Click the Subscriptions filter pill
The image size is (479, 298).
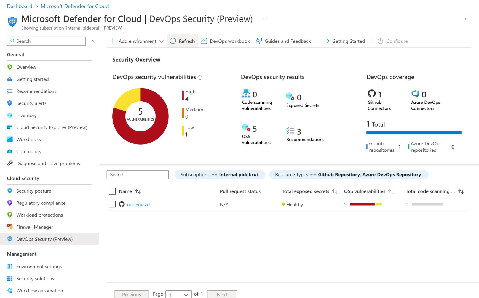pos(220,175)
